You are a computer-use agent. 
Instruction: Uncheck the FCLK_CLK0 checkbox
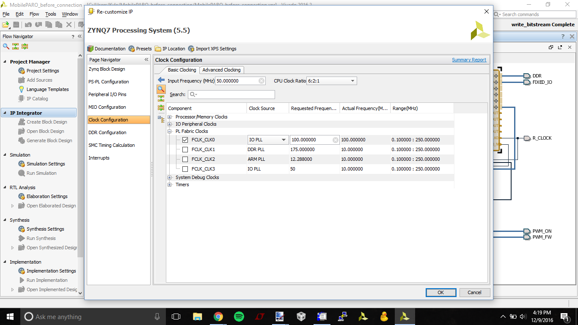pos(185,140)
